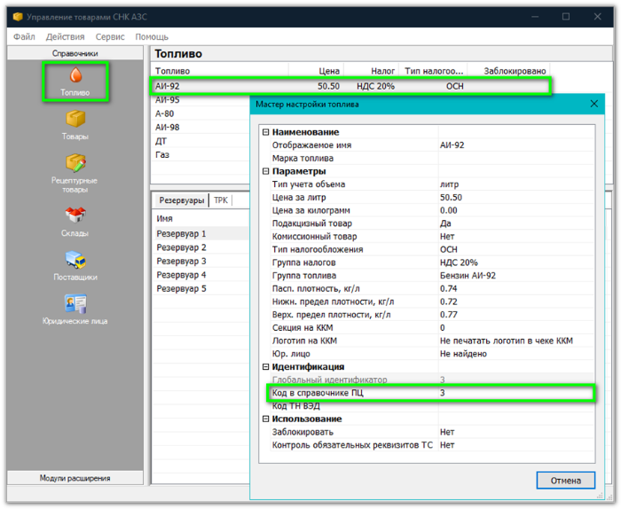Open the Склады warehouse icon
This screenshot has width=621, height=509.
[x=75, y=215]
